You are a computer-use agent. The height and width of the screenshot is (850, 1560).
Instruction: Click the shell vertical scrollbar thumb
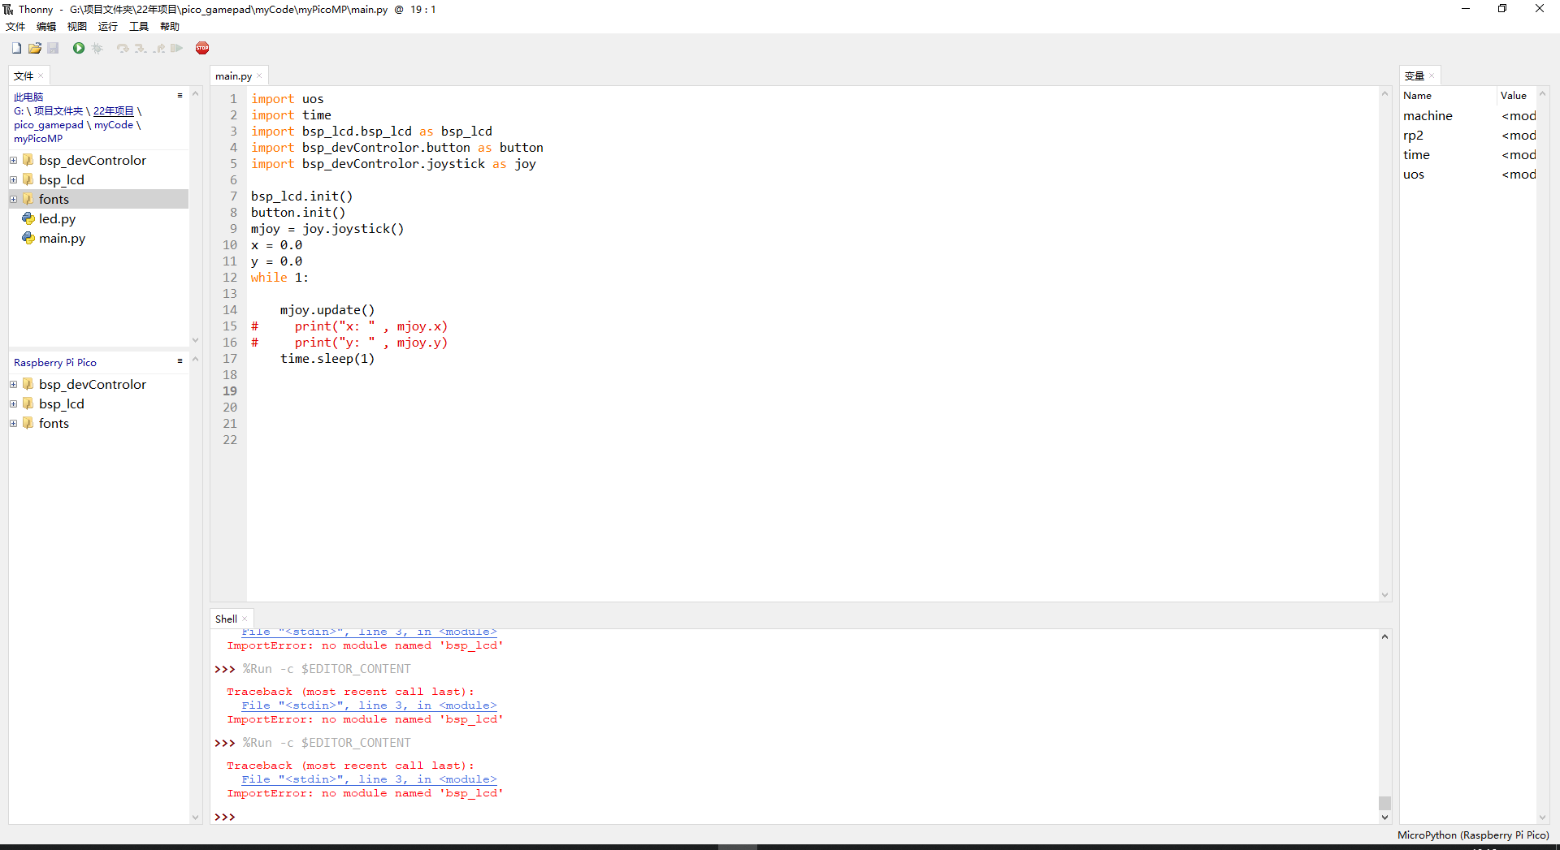coord(1384,803)
